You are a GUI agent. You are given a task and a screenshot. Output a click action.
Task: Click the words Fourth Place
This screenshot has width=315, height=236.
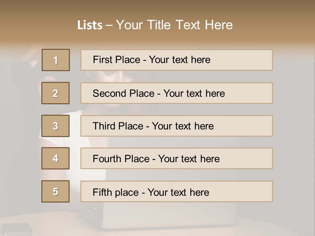click(121, 159)
